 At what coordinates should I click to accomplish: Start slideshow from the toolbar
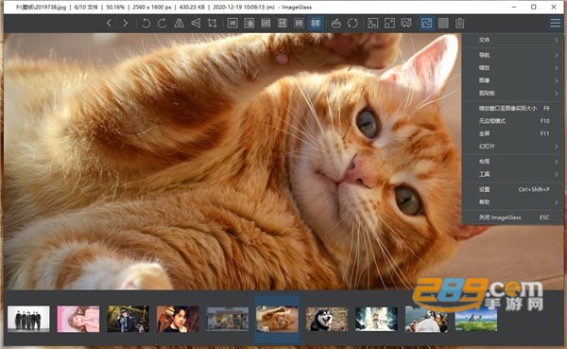pos(406,23)
